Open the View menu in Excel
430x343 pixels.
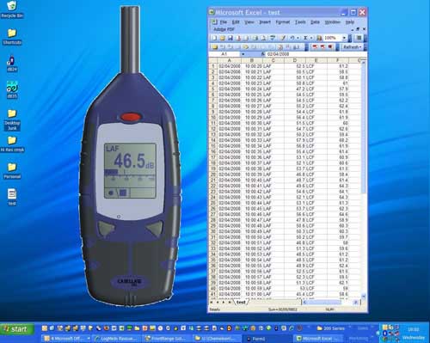point(249,22)
